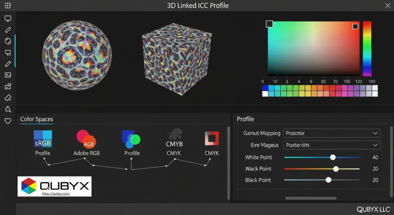Click the crop frame icon at top-left
The width and height of the screenshot is (394, 215).
pos(8,6)
